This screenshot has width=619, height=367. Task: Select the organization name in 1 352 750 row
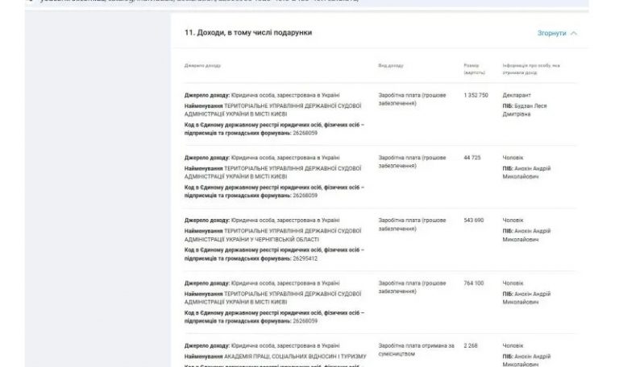272,110
